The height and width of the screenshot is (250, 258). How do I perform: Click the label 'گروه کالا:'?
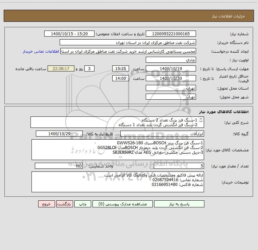pos(241,134)
